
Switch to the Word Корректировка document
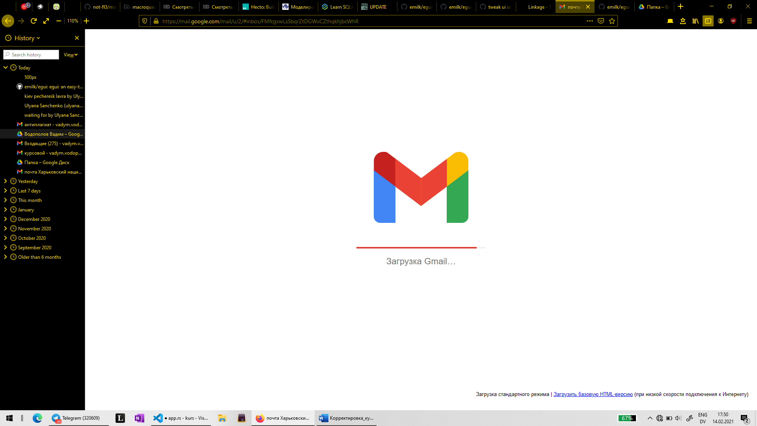pos(347,418)
